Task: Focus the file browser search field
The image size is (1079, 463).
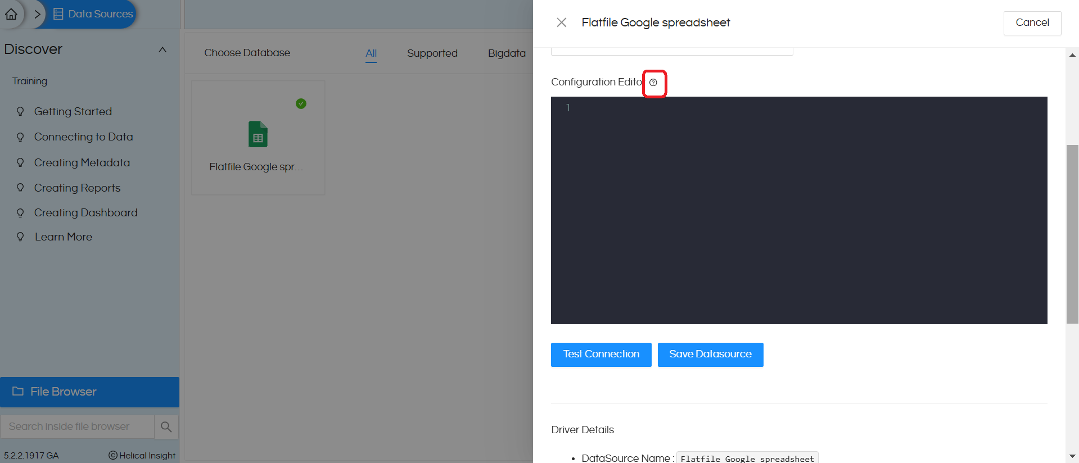Action: [x=77, y=426]
